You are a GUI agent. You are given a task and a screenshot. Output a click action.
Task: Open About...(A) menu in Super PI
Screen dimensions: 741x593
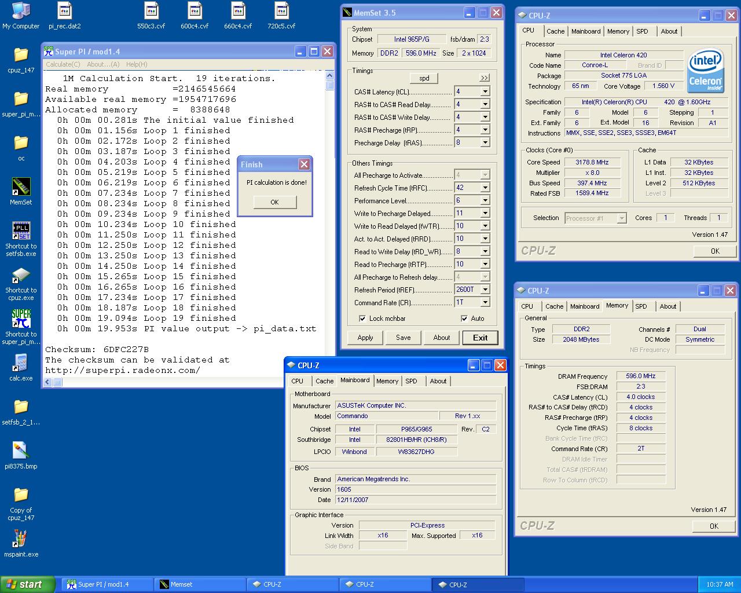pos(103,64)
